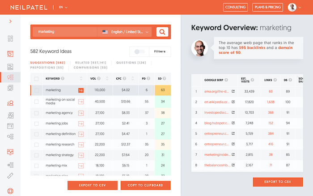Open the rank tracking monitor icon in sidebar

10,152
